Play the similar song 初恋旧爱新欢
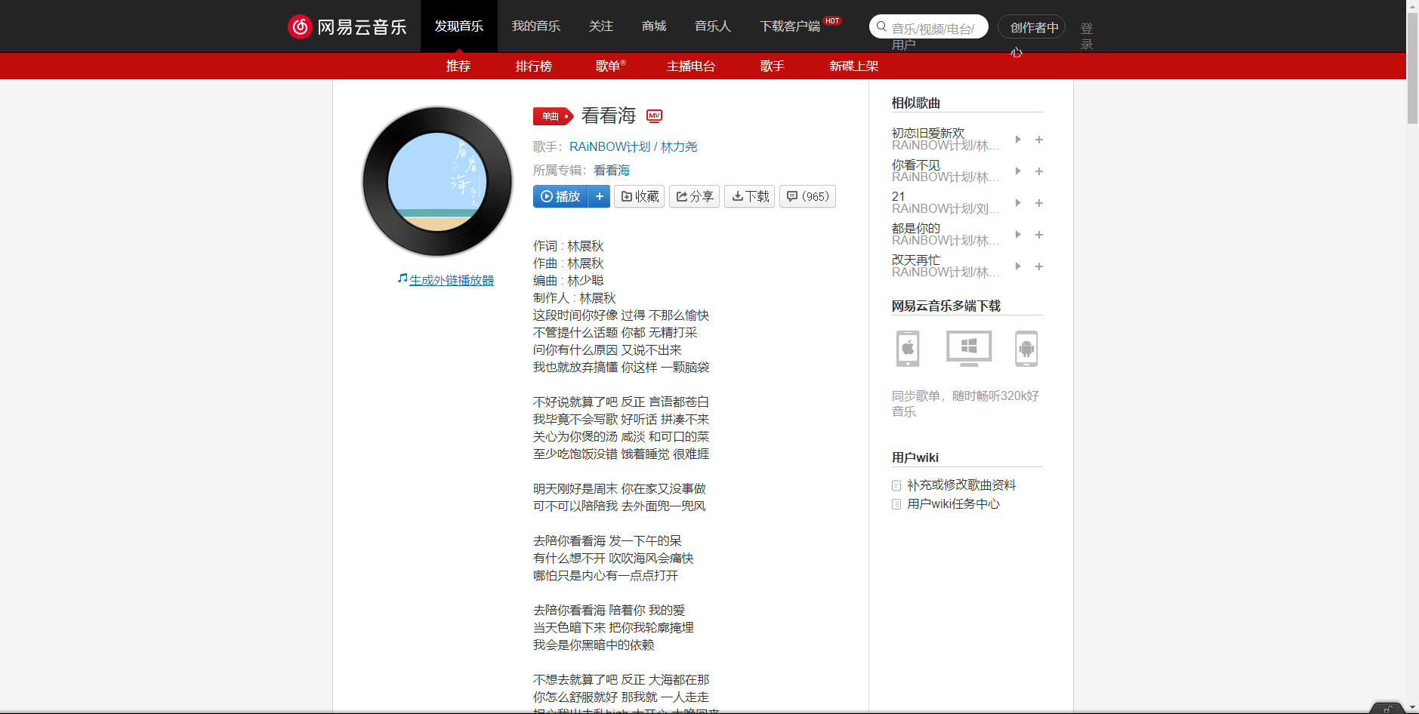The height and width of the screenshot is (714, 1419). pyautogui.click(x=1017, y=140)
